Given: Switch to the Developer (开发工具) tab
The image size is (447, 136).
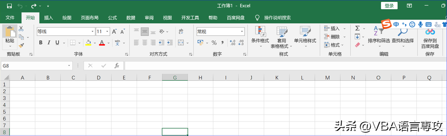Looking at the screenshot, I should pos(190,17).
